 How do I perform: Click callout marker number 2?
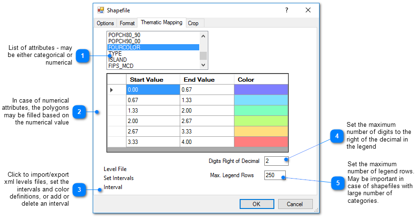coord(79,112)
